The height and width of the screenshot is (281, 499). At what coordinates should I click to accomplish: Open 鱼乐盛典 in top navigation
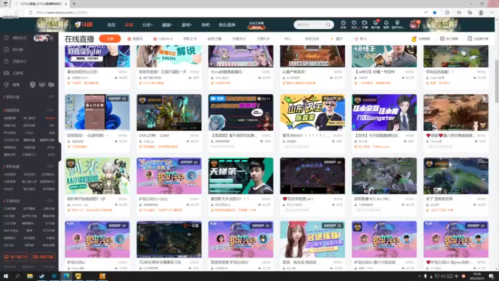click(x=227, y=25)
